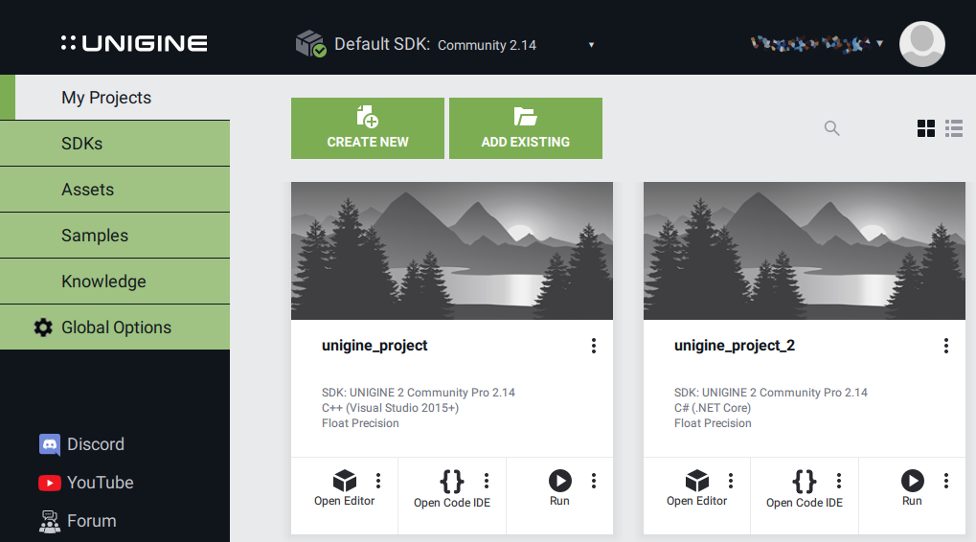This screenshot has width=976, height=542.
Task: Open Editor options for unigine_project_2
Action: [731, 481]
